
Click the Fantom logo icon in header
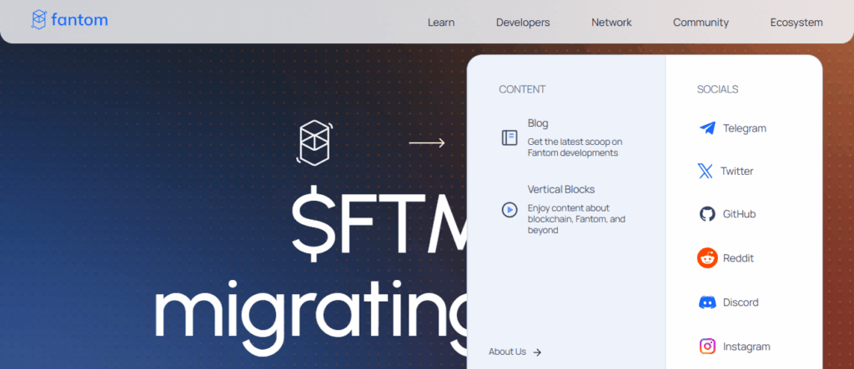click(x=38, y=20)
